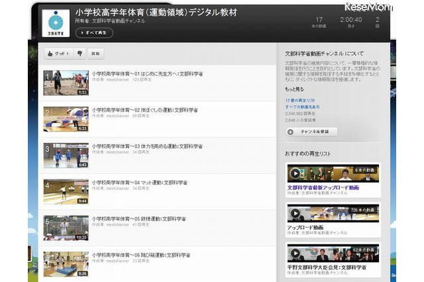
Task: Click the 2:00:40 長さ duration in header
Action: (x=351, y=22)
